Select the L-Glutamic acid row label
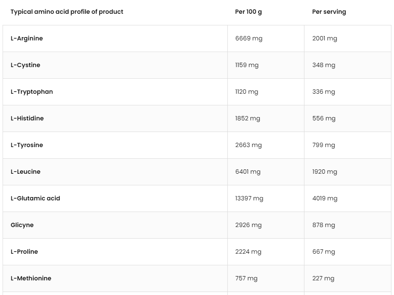The width and height of the screenshot is (394, 295). tap(35, 198)
